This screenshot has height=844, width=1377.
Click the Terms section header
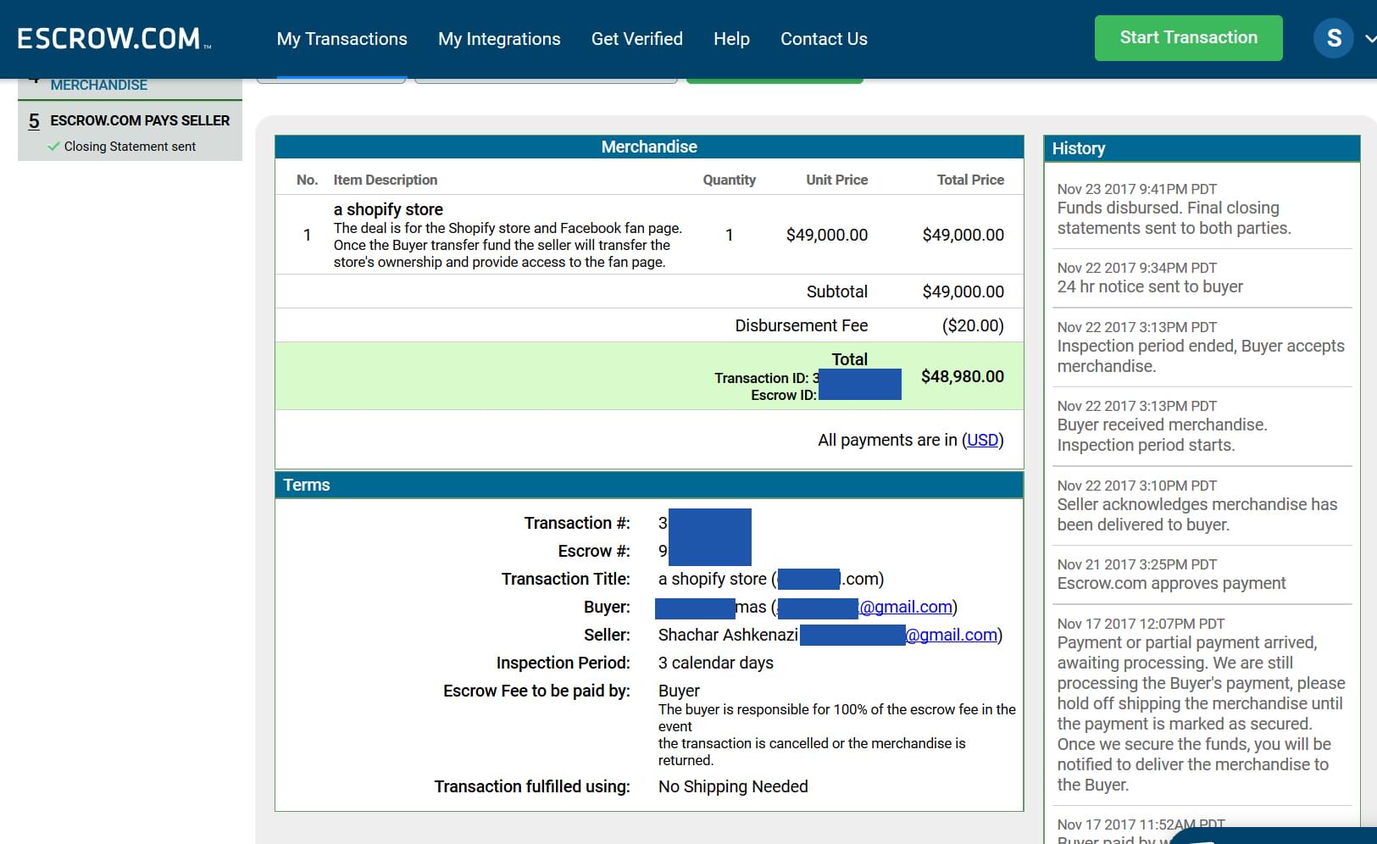(649, 485)
